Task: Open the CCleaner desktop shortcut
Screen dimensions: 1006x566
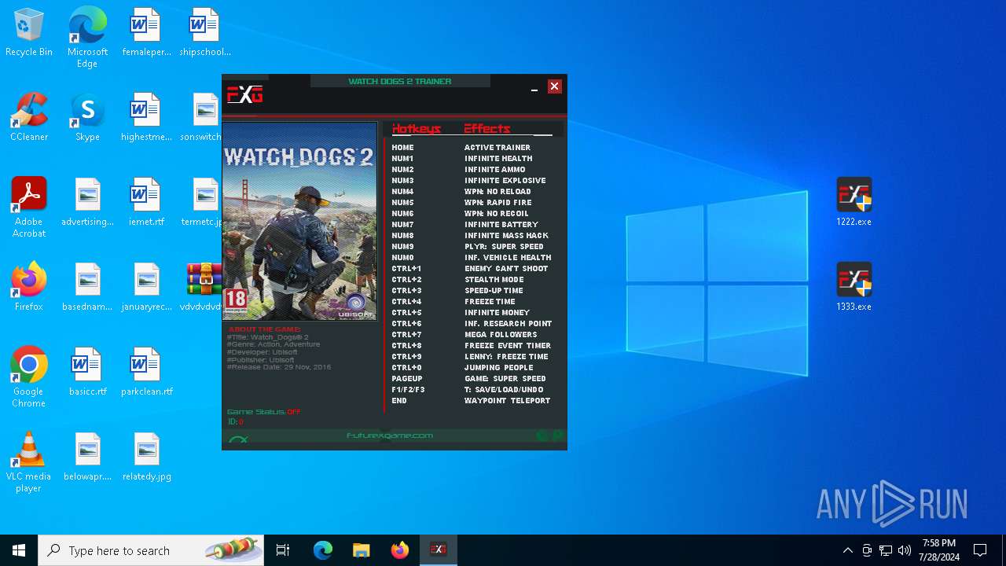Action: 29,118
